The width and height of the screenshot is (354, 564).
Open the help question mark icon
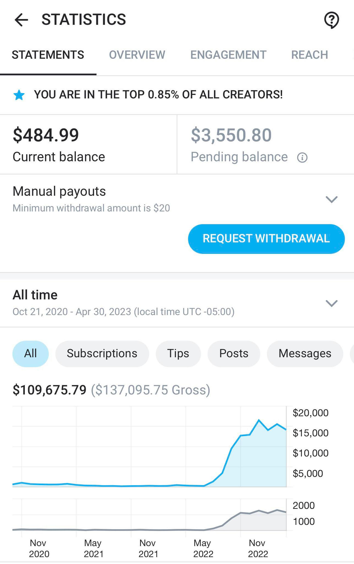(331, 20)
